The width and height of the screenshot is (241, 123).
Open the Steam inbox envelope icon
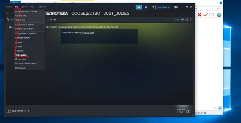click(x=146, y=7)
